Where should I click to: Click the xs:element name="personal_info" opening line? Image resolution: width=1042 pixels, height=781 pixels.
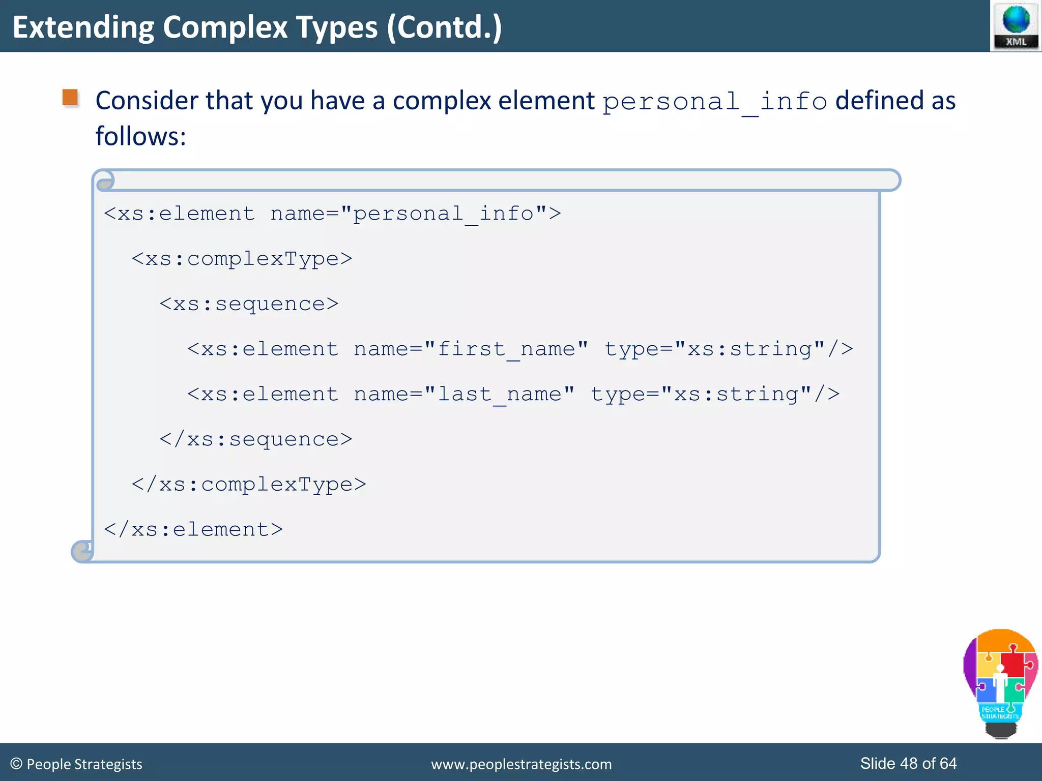pyautogui.click(x=332, y=214)
